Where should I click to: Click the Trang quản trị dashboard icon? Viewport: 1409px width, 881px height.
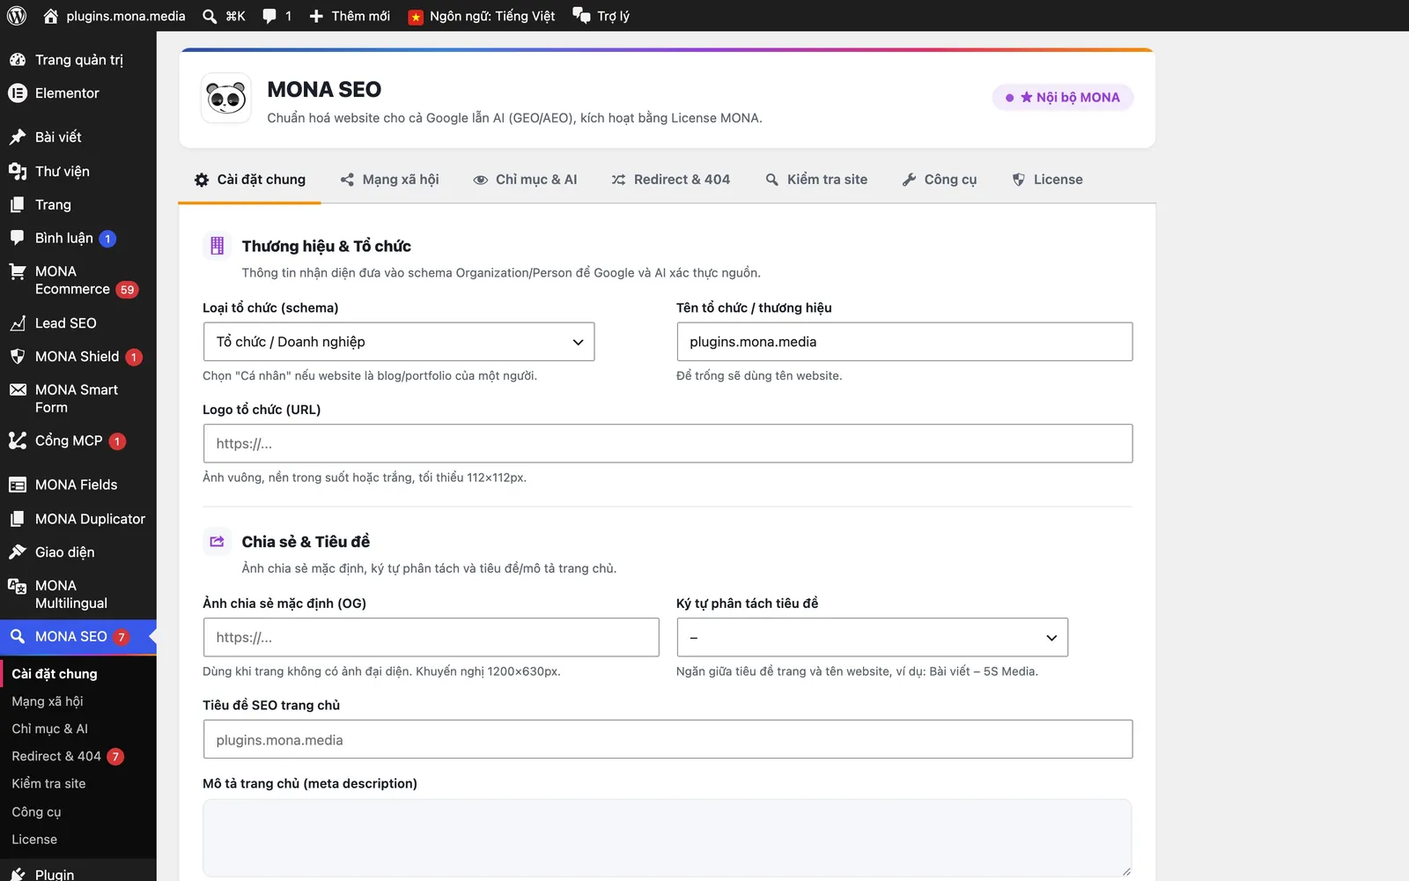point(18,60)
